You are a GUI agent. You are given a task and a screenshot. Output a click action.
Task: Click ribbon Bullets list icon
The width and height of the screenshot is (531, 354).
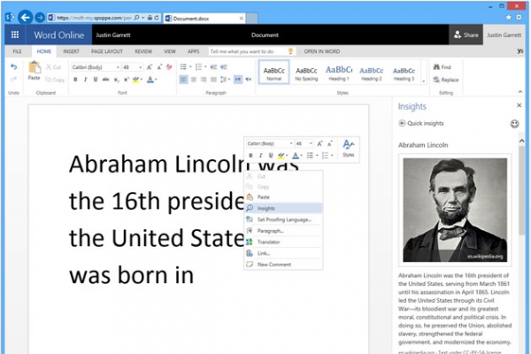point(183,66)
